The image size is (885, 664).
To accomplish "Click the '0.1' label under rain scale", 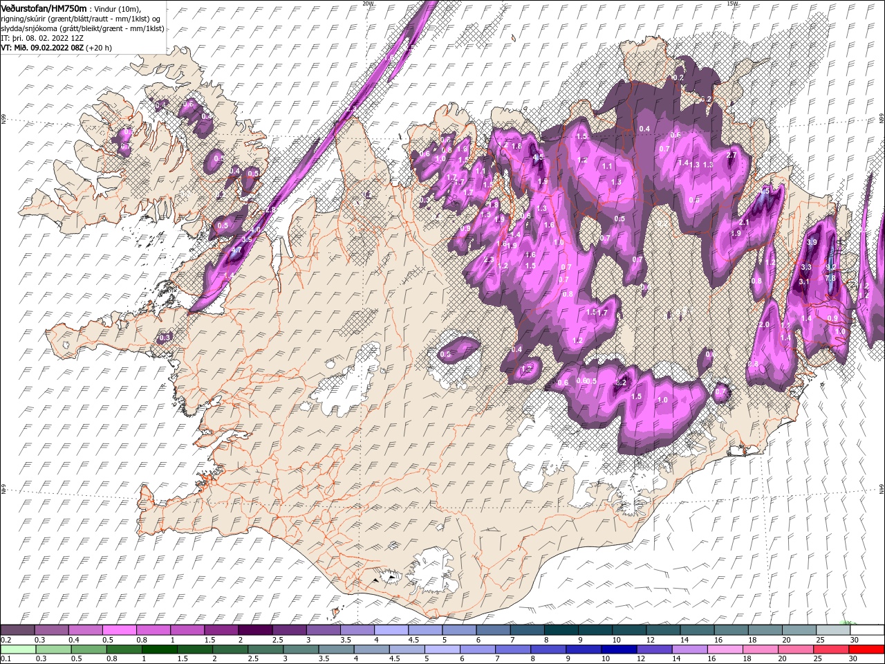I will point(6,658).
